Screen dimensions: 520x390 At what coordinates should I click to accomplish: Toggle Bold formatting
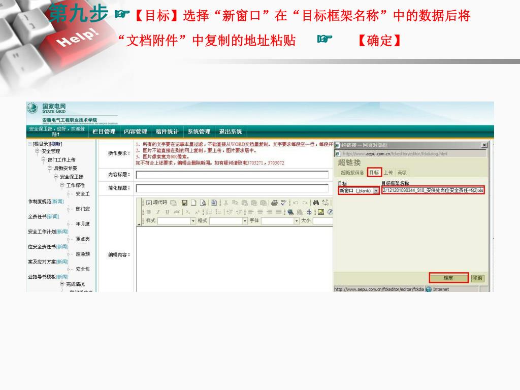click(x=149, y=212)
